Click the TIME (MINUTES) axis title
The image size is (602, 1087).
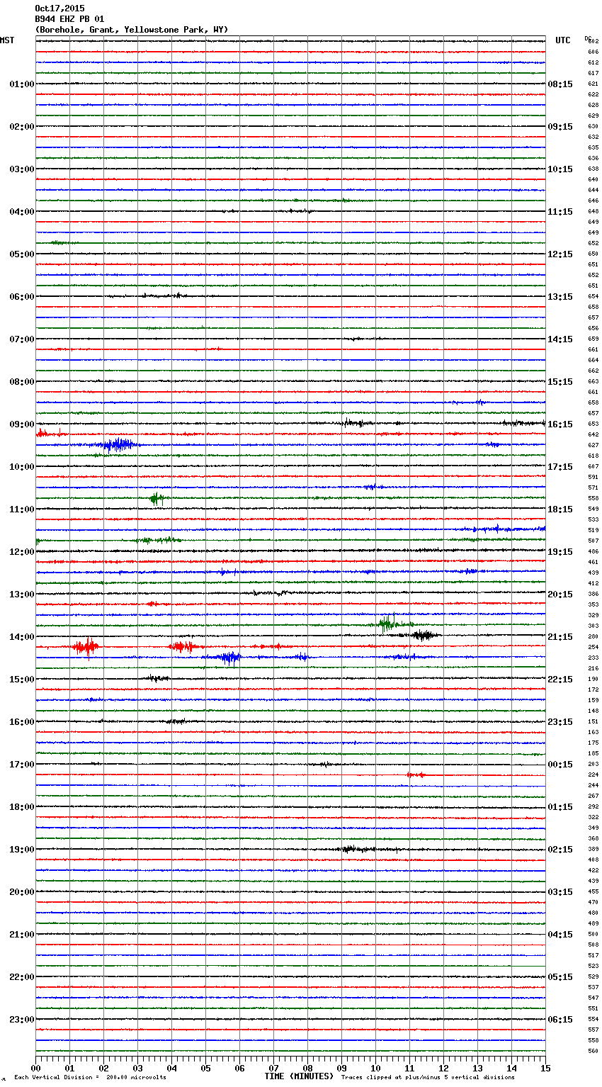299,1076
